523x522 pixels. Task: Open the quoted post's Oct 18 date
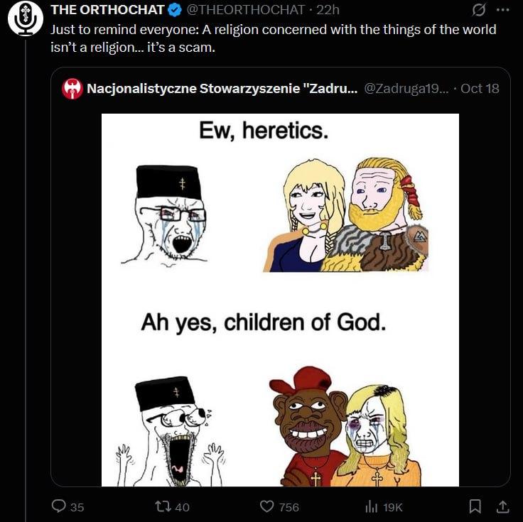pyautogui.click(x=480, y=89)
